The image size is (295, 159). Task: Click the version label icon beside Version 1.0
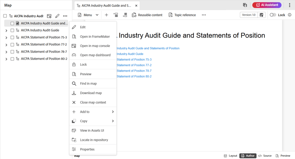(x=262, y=15)
